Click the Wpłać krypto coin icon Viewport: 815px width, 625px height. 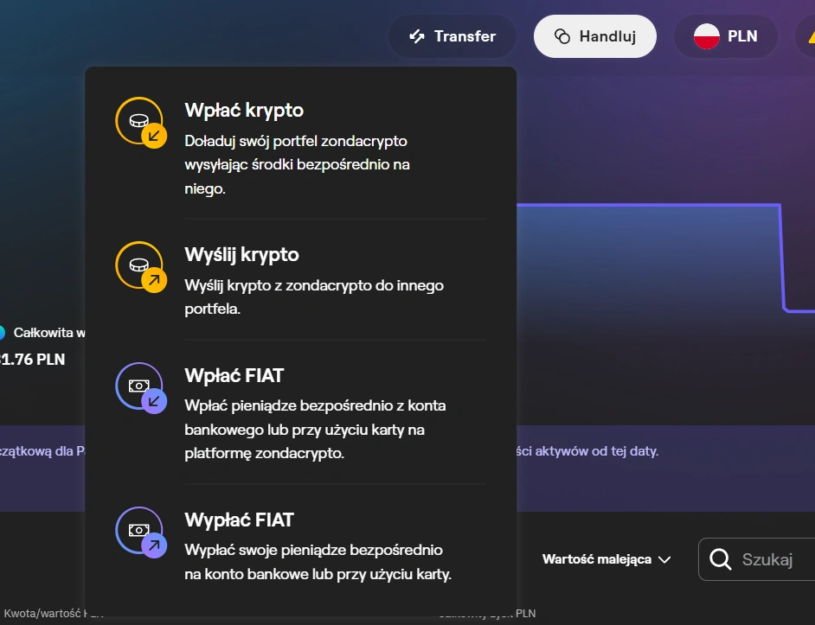(139, 122)
